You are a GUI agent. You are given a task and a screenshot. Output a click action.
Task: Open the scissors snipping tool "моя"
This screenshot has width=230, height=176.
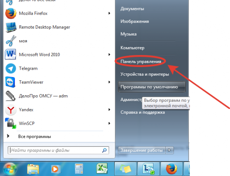[11, 41]
